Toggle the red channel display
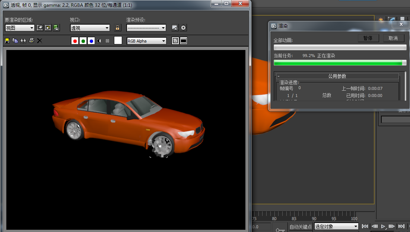Viewport: 410px width, 232px height. coord(75,41)
